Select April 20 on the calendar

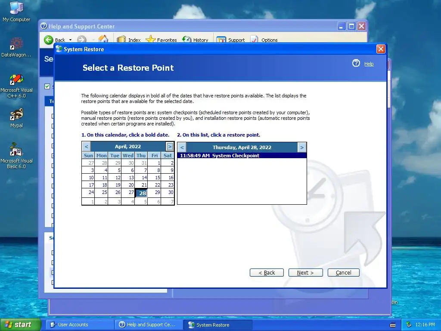(x=128, y=185)
